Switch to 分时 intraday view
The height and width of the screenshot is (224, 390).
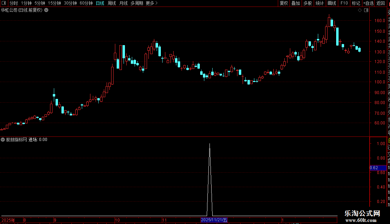(x=14, y=3)
